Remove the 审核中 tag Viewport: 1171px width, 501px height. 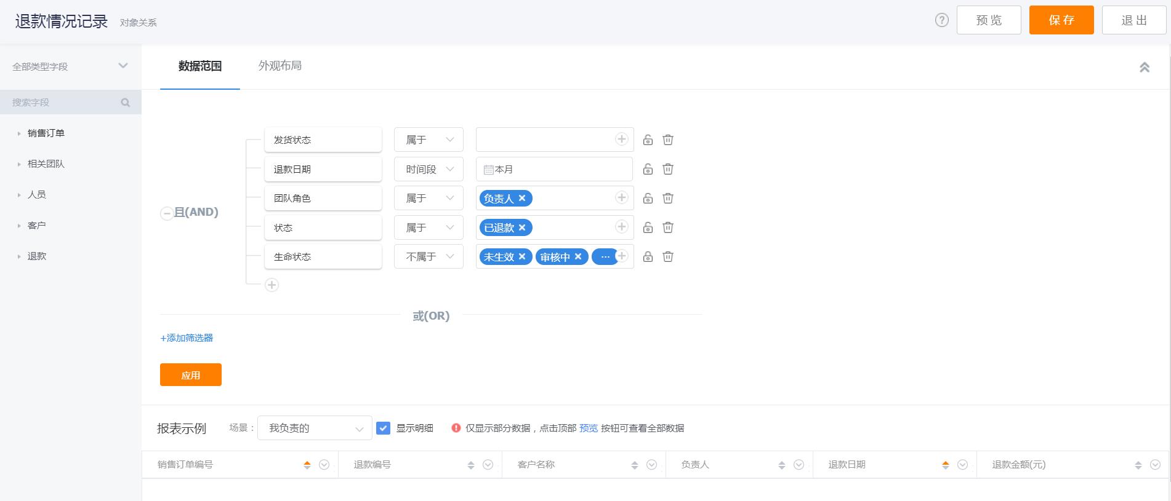coord(578,256)
